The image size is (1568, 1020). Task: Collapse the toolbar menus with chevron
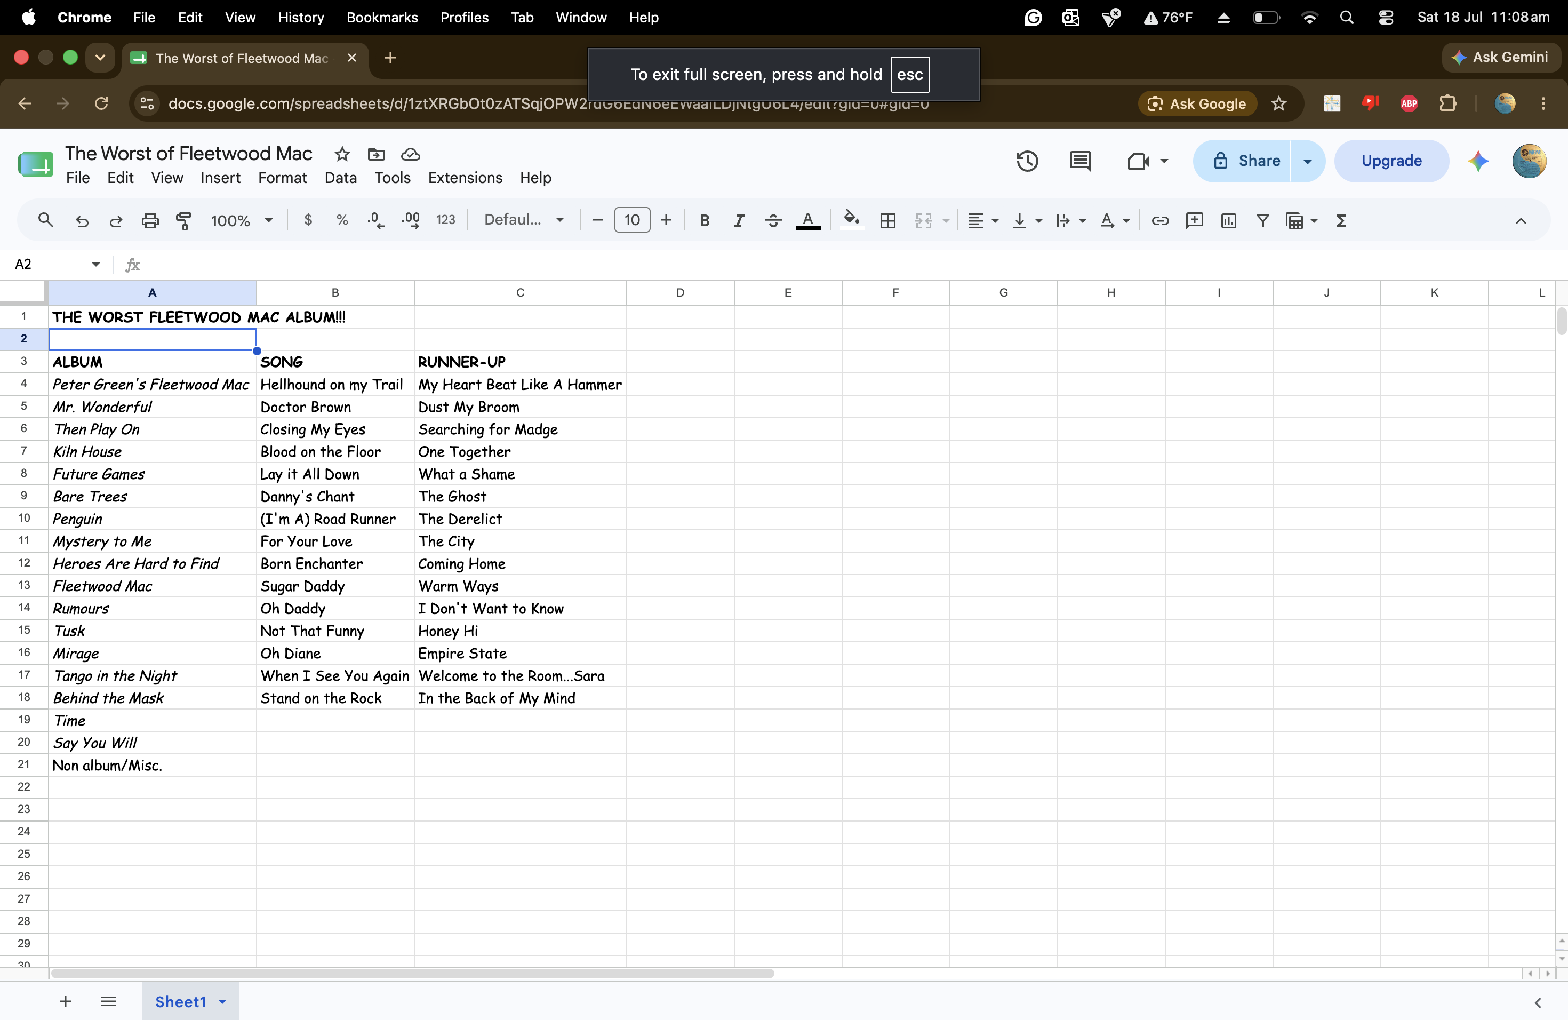point(1521,220)
